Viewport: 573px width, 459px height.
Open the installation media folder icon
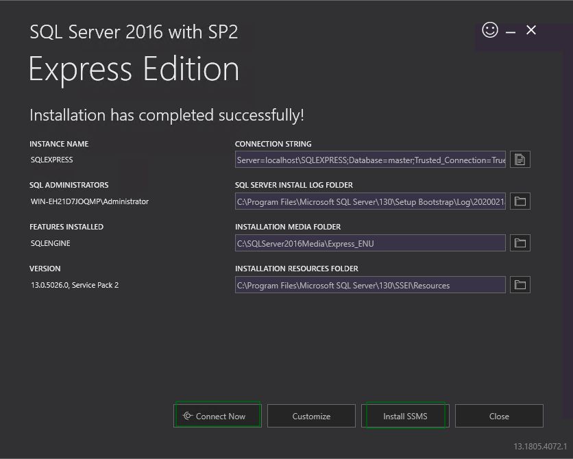click(520, 243)
